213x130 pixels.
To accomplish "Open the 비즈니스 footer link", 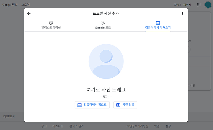I will click(58, 126).
